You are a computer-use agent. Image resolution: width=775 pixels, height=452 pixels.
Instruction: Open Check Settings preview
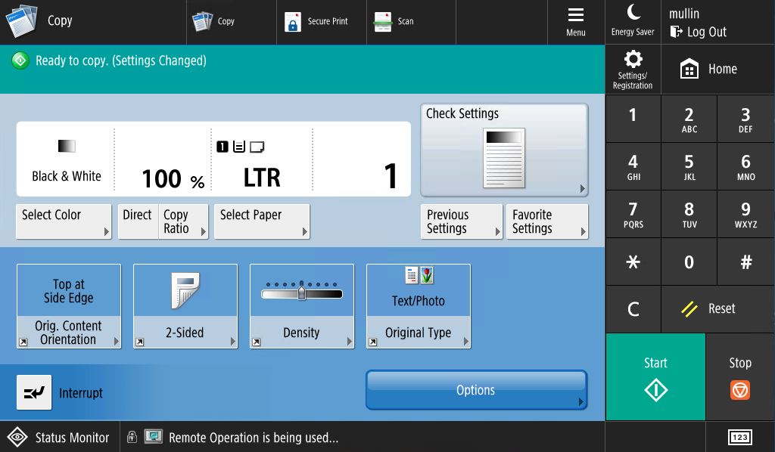(504, 150)
